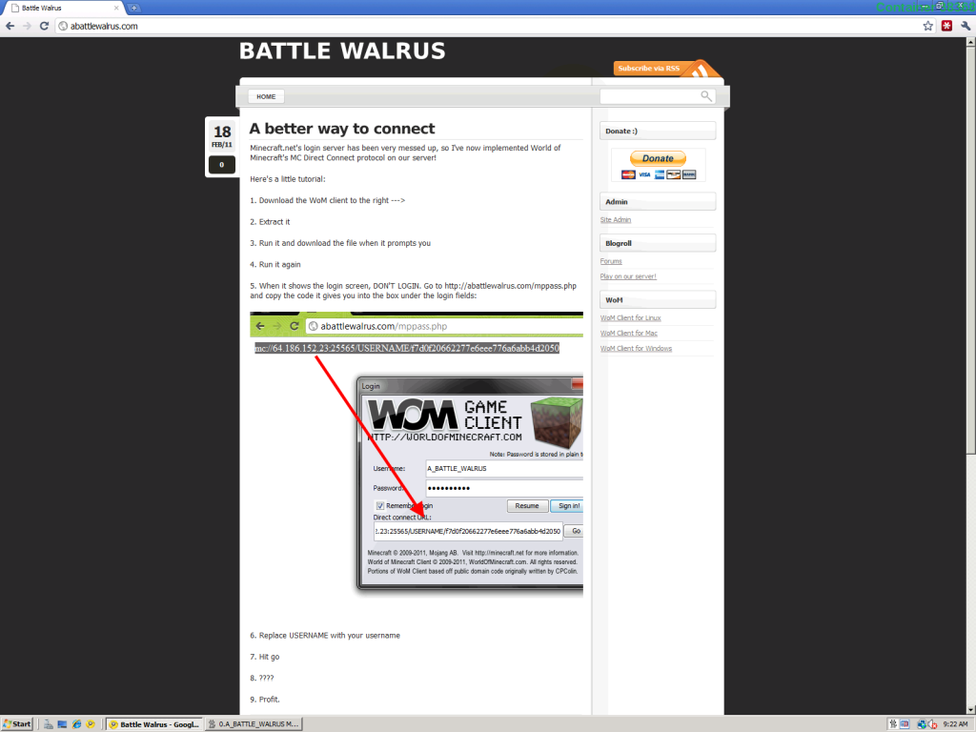Follow the 'Play on our server!' link
Screen dimensions: 976x732
point(627,276)
